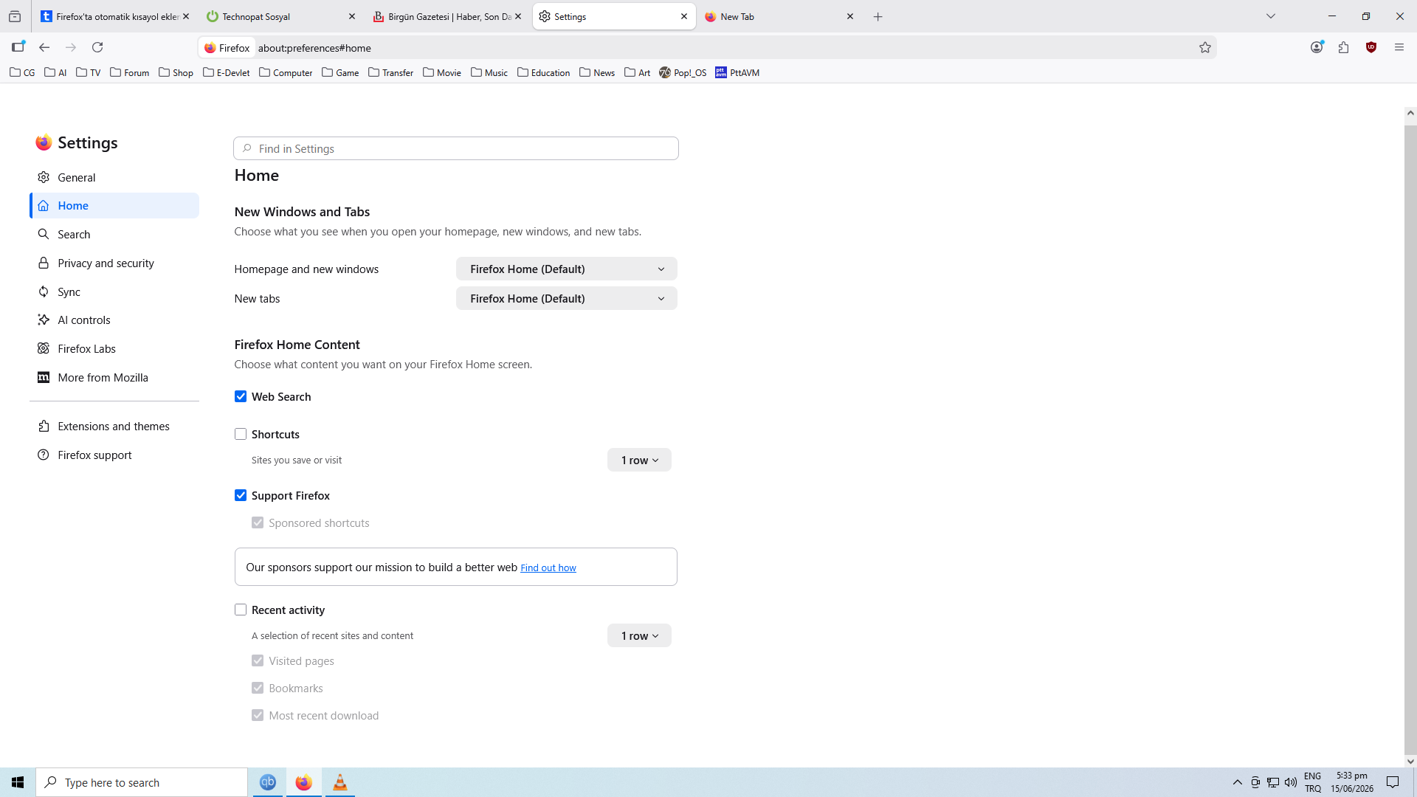The height and width of the screenshot is (797, 1417).
Task: Toggle Sponsored shortcuts checkbox
Action: tap(258, 522)
